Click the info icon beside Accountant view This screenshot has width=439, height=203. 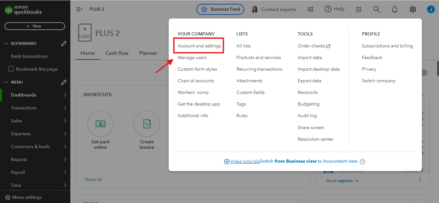pyautogui.click(x=363, y=161)
